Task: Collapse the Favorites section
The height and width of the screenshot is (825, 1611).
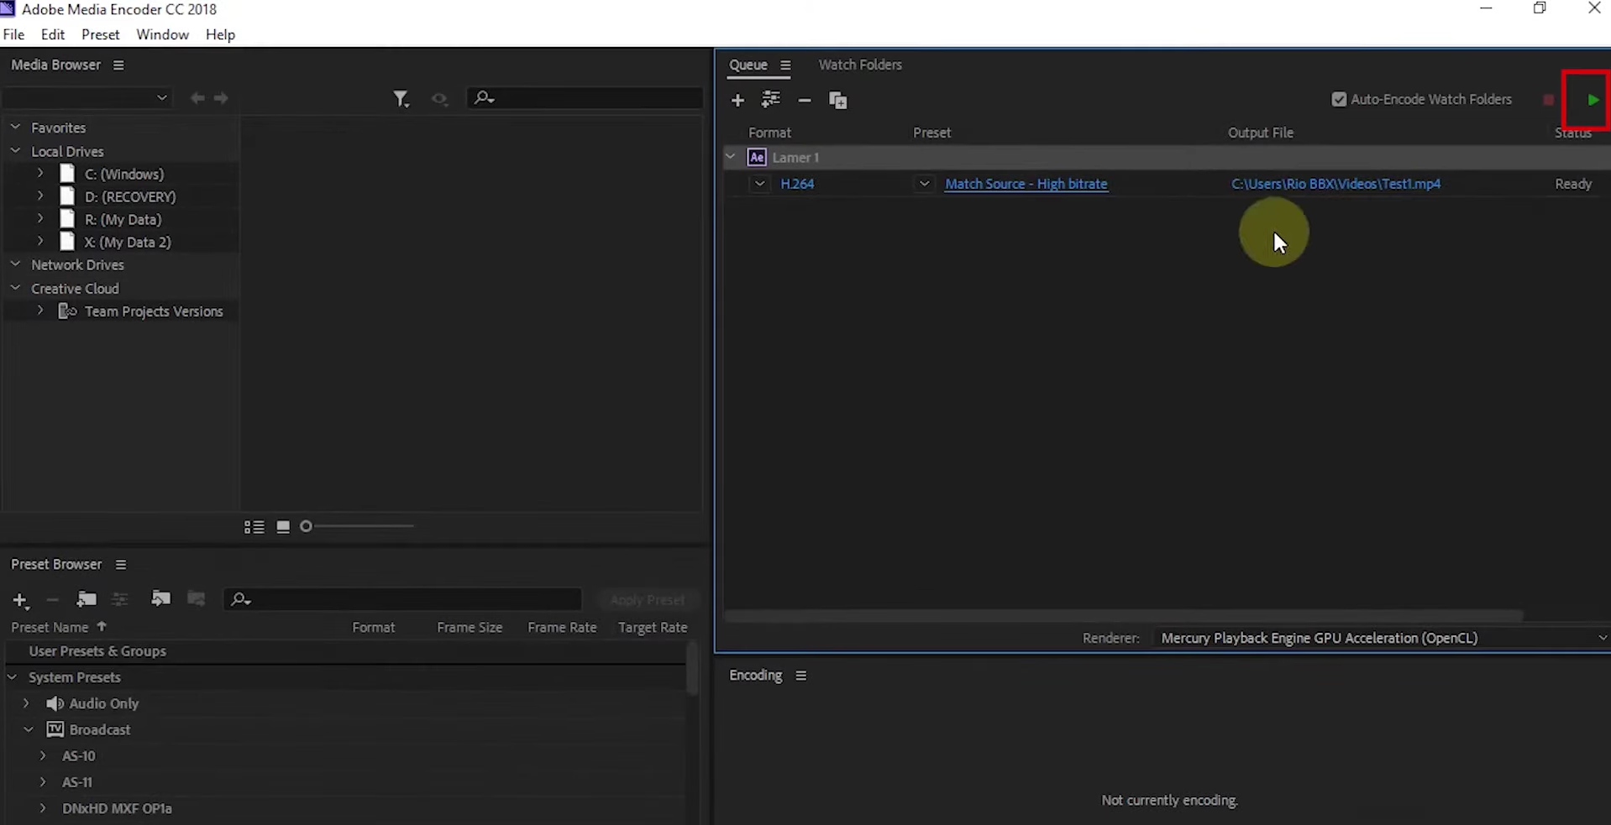Action: click(15, 127)
